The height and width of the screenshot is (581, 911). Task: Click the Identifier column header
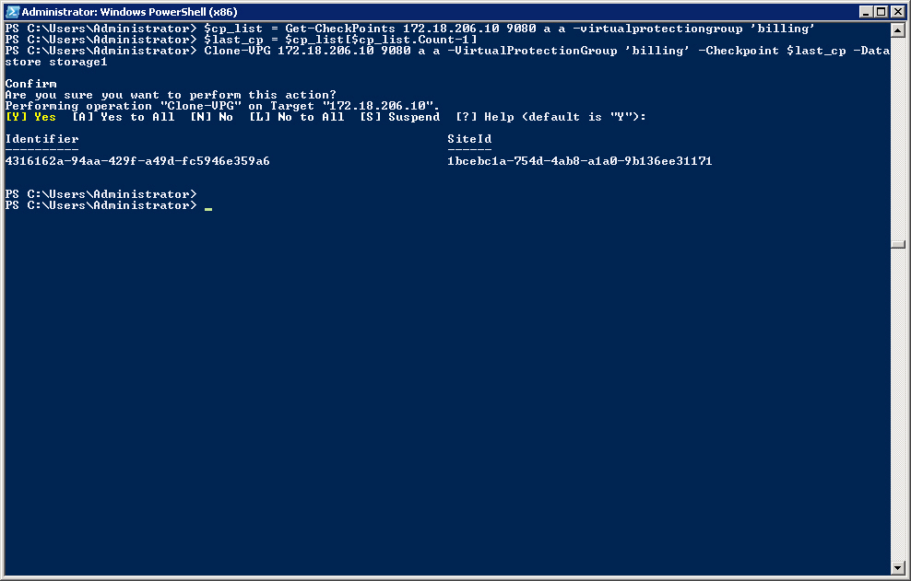coord(41,139)
